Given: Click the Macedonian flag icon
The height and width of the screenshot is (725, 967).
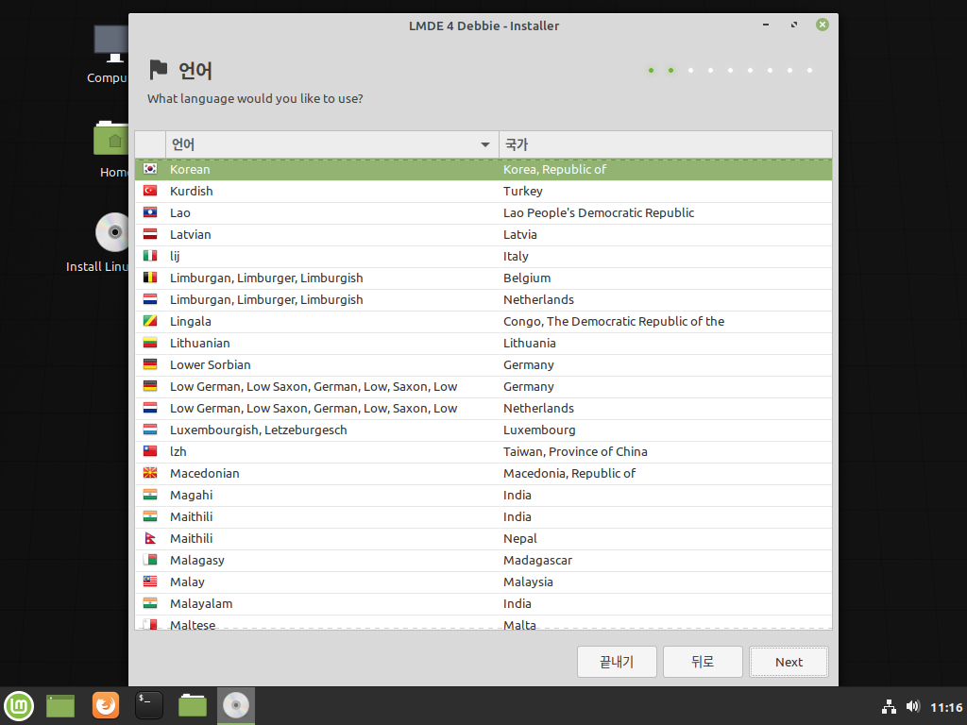Looking at the screenshot, I should point(150,473).
